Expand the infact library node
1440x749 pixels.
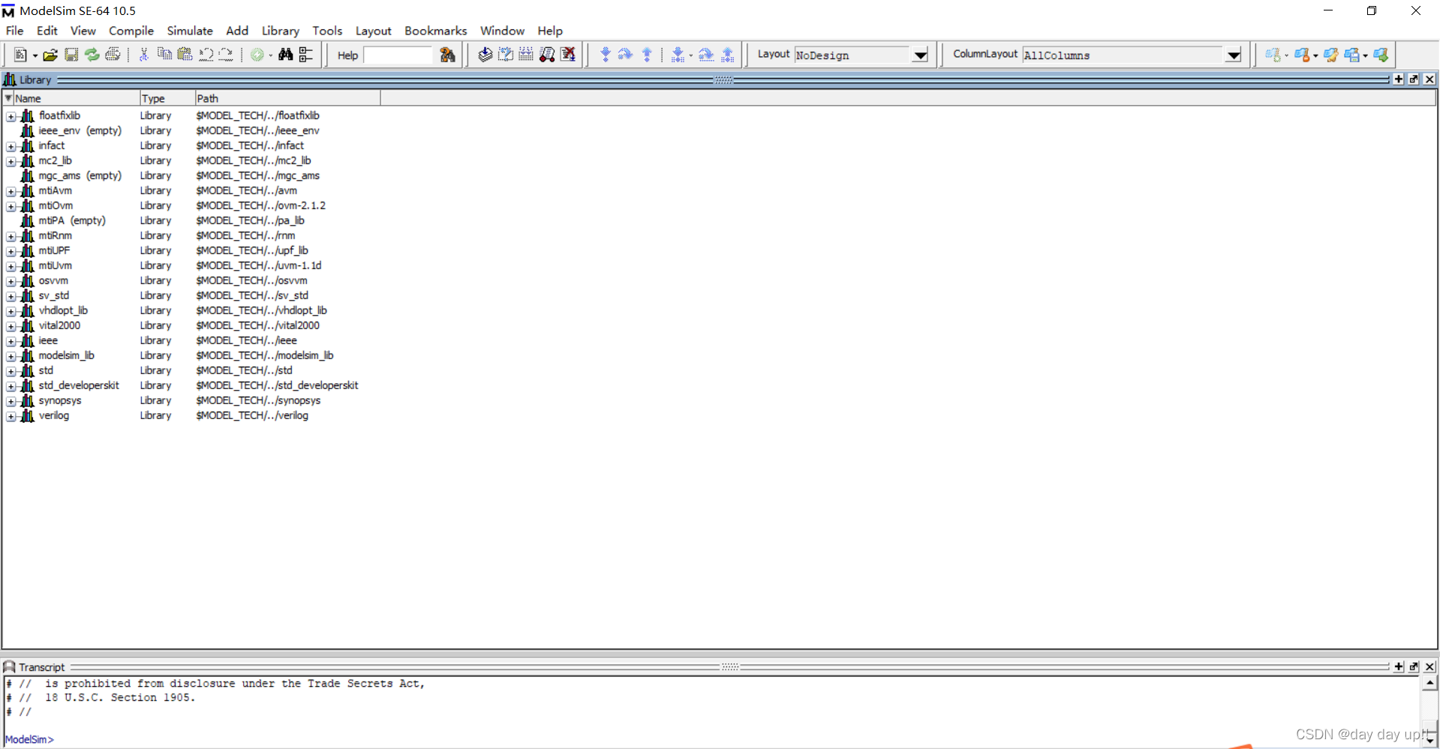click(x=11, y=146)
